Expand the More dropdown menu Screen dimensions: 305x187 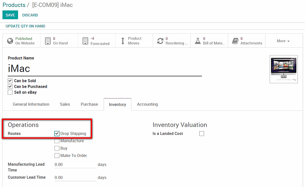click(283, 41)
